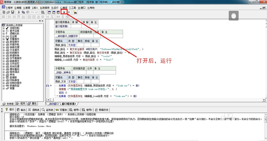Expand the 位运算 tree node
Screen dimensions: 267x141
pyautogui.click(x=3, y=36)
